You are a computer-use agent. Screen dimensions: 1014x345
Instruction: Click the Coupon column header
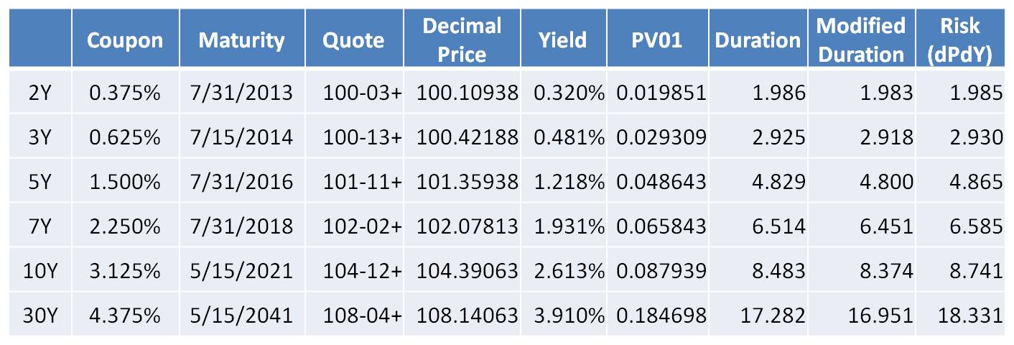coord(125,40)
